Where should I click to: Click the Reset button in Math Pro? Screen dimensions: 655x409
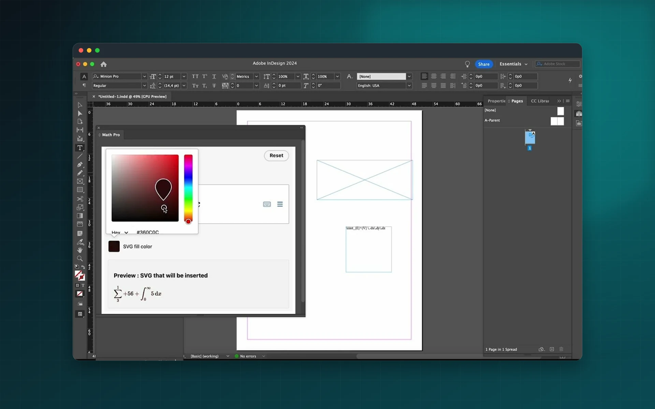coord(276,155)
